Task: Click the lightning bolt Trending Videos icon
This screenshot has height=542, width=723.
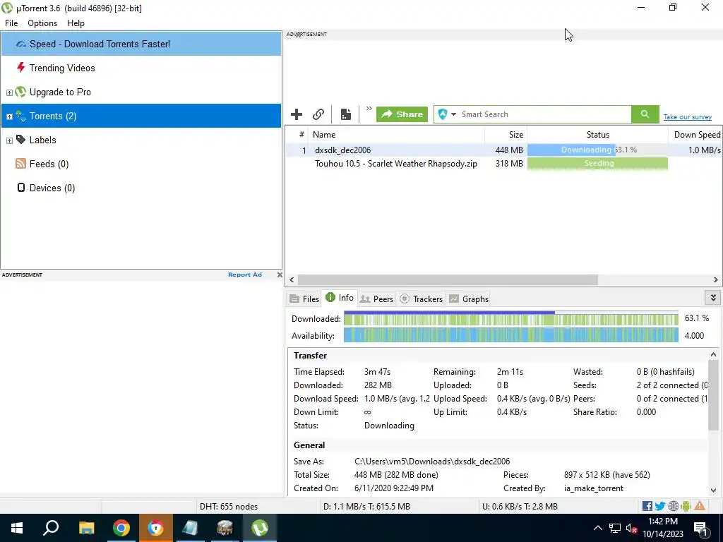Action: (x=20, y=68)
